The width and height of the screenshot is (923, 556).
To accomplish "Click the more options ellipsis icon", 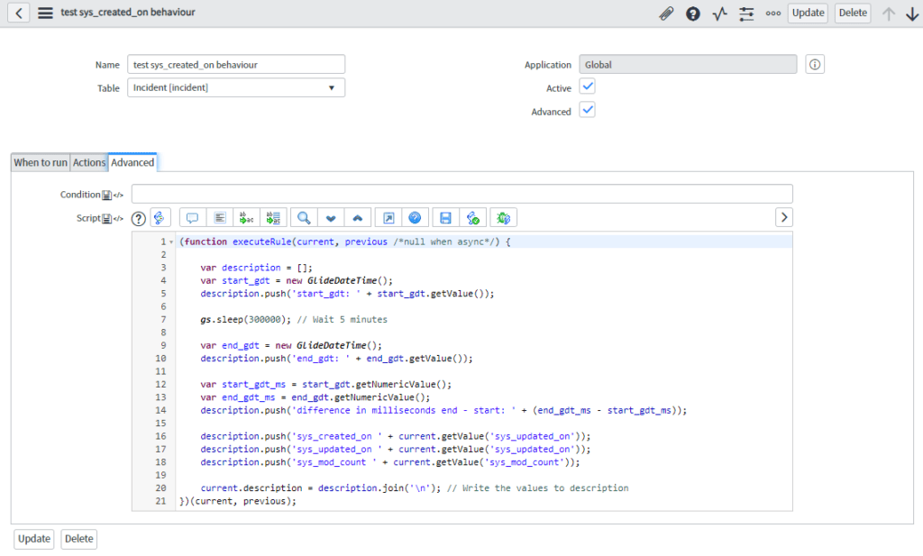I will pyautogui.click(x=772, y=13).
